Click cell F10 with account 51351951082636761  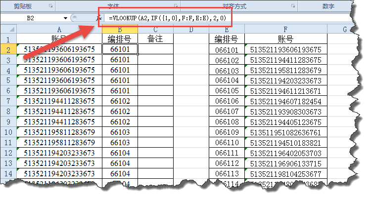286,132
